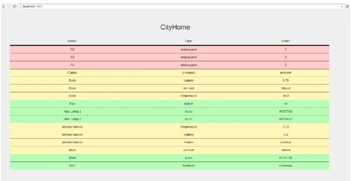The height and width of the screenshot is (181, 351).
Task: Click the inactive state value
Action: 286,143
